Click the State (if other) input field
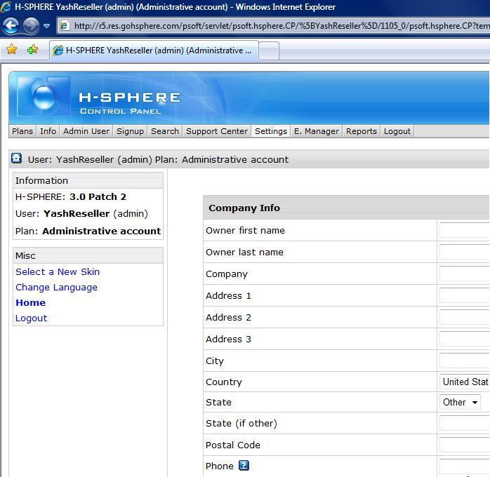The height and width of the screenshot is (477, 490). click(464, 423)
